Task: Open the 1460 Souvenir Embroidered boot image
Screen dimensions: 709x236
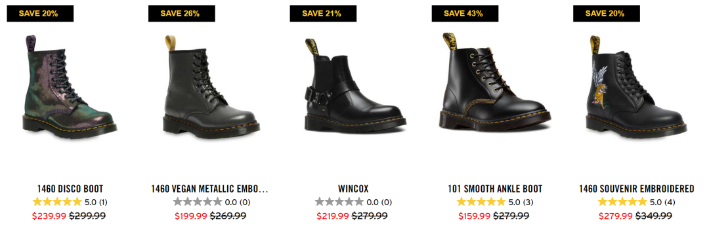Action: (636, 86)
